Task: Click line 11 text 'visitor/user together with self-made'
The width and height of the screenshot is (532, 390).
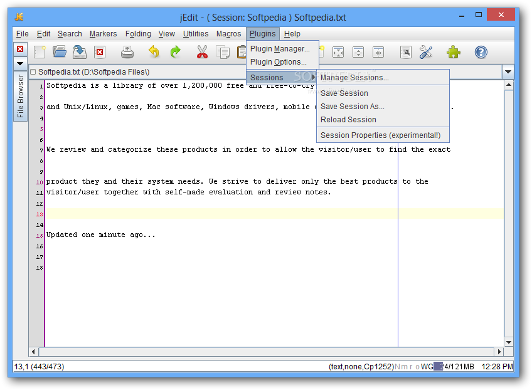Action: click(125, 192)
